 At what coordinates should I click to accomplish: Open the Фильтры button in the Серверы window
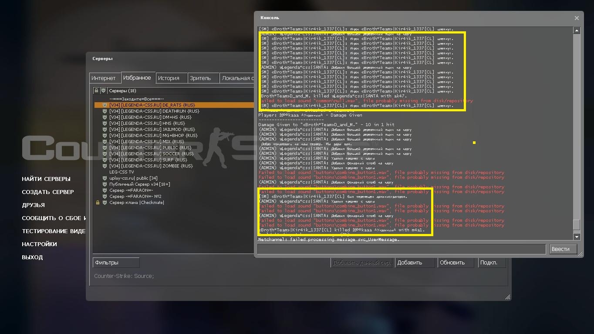(116, 262)
